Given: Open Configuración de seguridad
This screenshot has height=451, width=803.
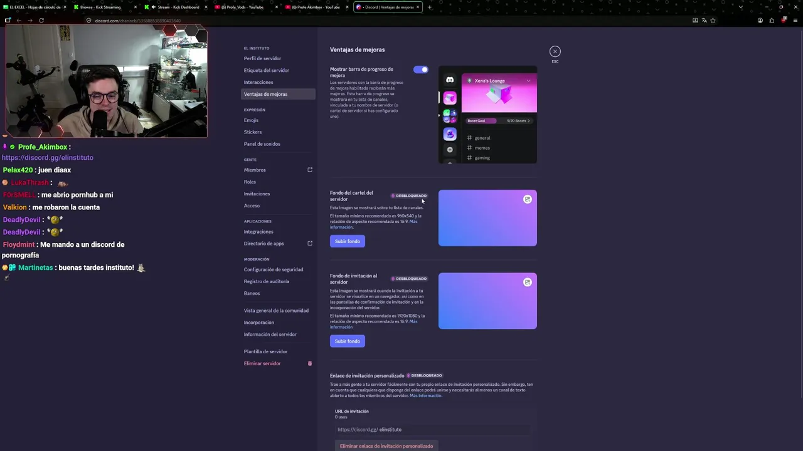Looking at the screenshot, I should tap(278, 269).
